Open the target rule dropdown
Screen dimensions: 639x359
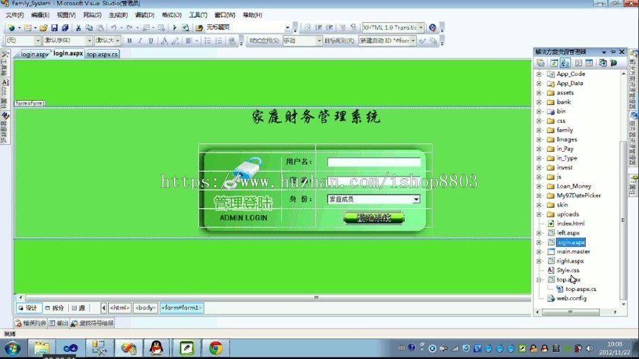pyautogui.click(x=413, y=40)
